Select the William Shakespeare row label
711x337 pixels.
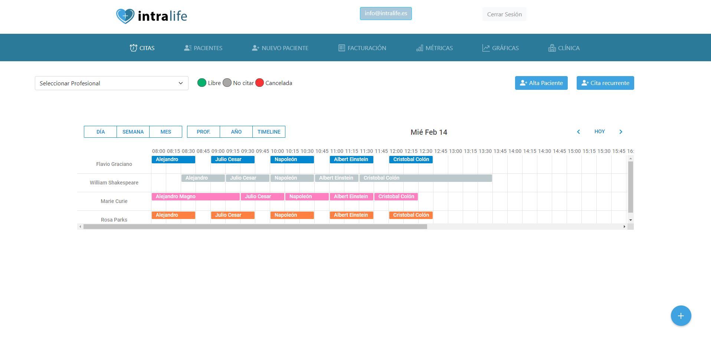click(114, 183)
